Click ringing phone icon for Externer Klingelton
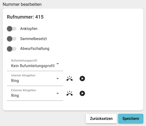 [x=70, y=93]
